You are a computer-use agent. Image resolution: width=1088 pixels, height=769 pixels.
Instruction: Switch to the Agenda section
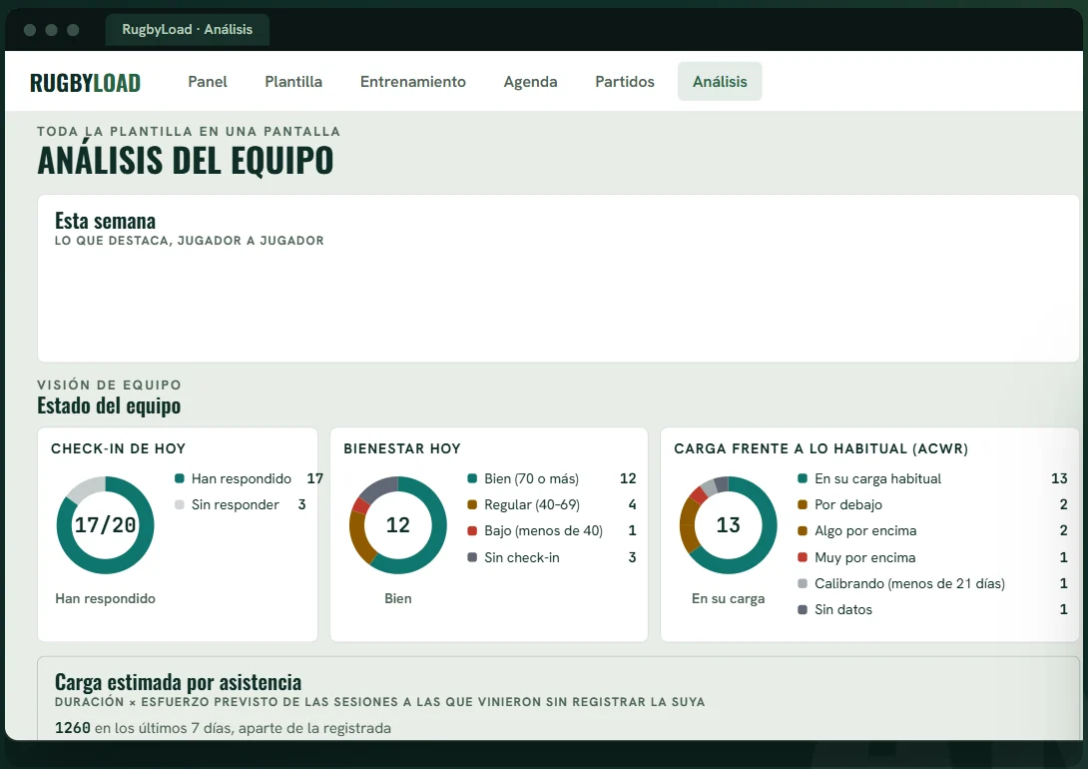[x=530, y=81]
